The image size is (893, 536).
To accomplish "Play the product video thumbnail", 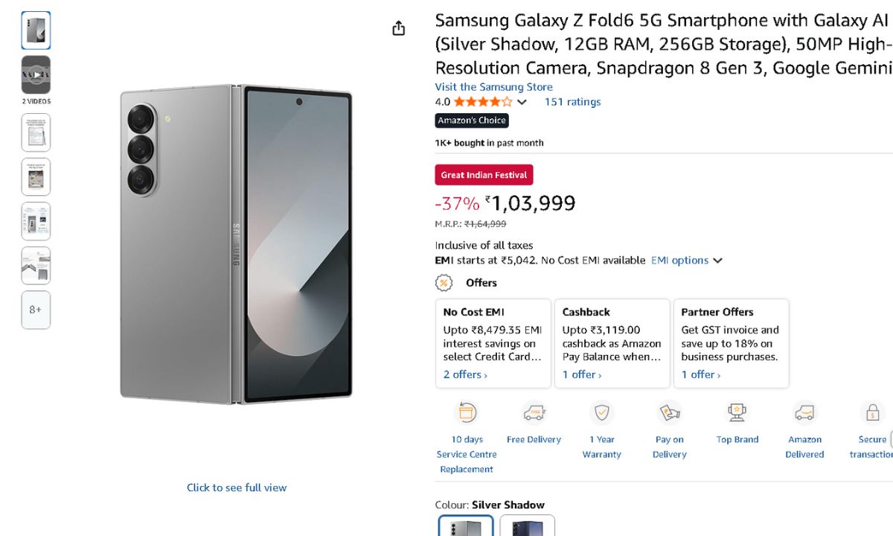I will 36,74.
